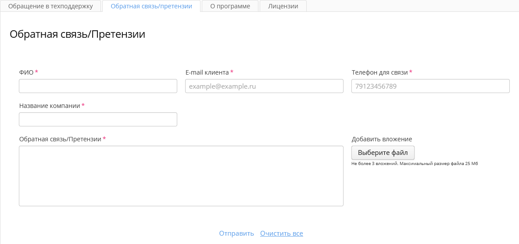This screenshot has height=244, width=519.
Task: Click the Добавить вложение label
Action: point(382,139)
